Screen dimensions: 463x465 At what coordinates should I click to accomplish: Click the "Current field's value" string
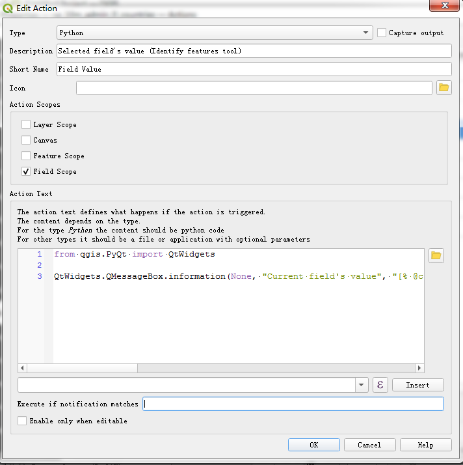click(322, 276)
